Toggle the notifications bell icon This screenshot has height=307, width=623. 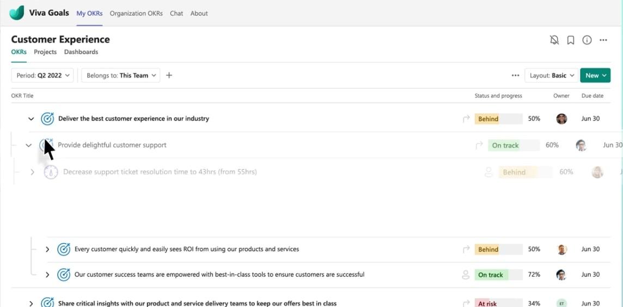(x=554, y=40)
